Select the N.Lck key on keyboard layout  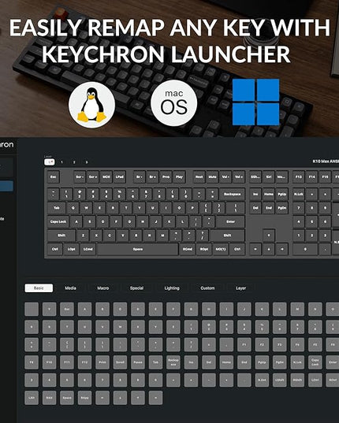(x=299, y=194)
